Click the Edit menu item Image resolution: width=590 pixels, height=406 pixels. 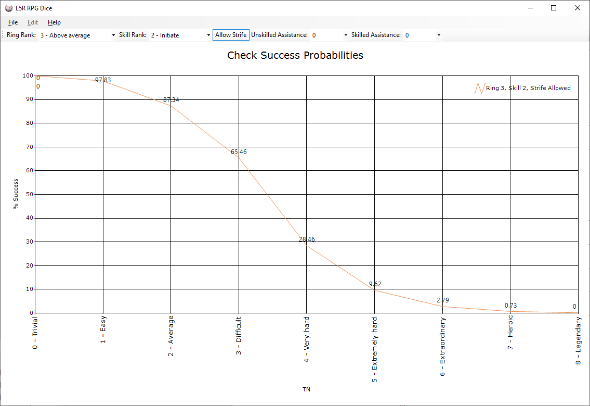tap(33, 22)
